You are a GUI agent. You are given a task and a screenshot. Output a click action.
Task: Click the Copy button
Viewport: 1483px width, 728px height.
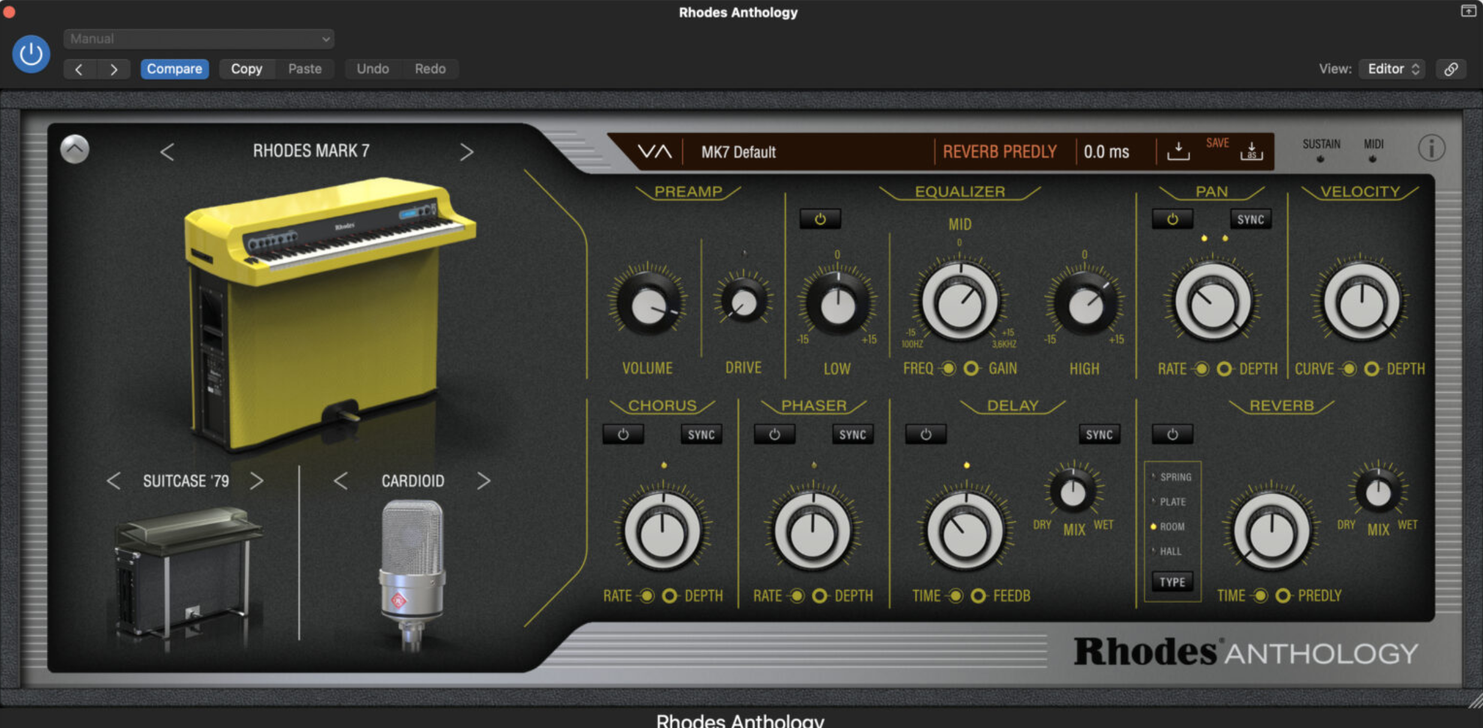click(247, 69)
